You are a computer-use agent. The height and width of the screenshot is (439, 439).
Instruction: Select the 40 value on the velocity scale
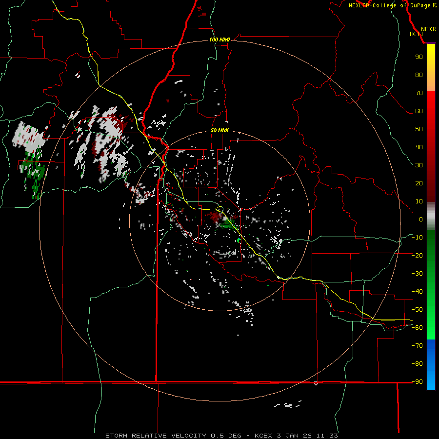pos(419,147)
